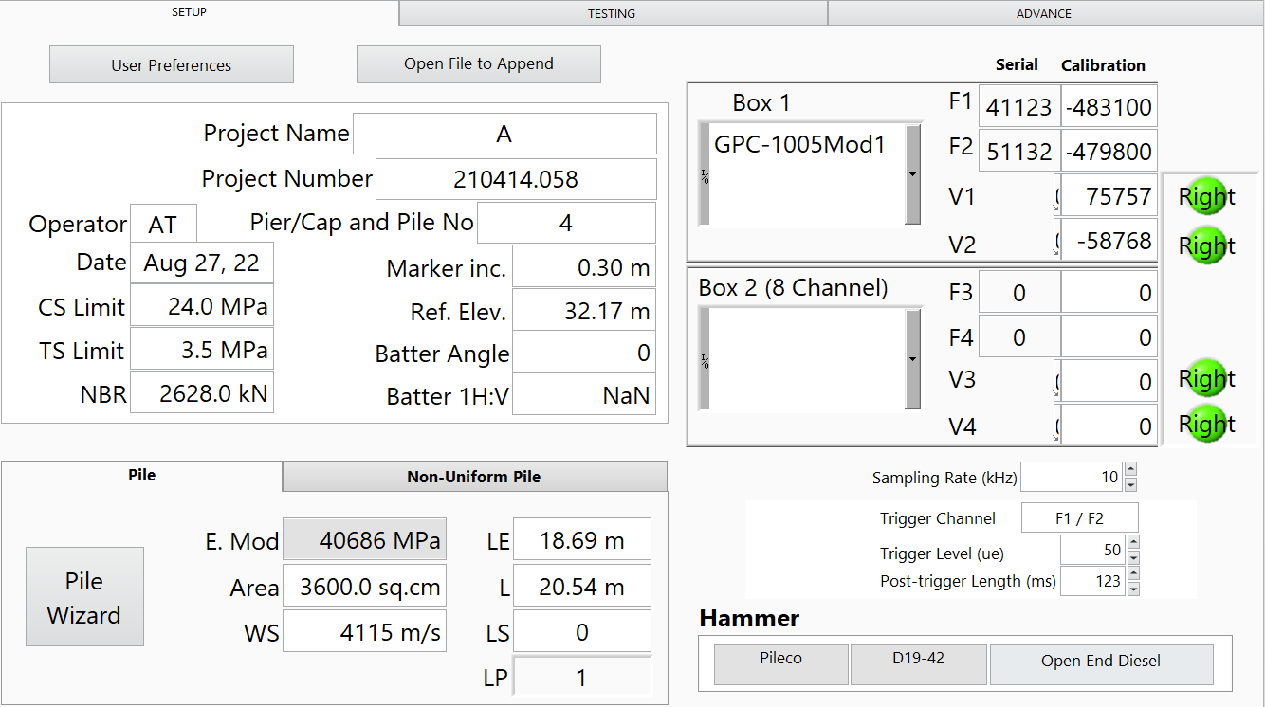Click the Open End Diesel hammer type button

pos(1101,664)
